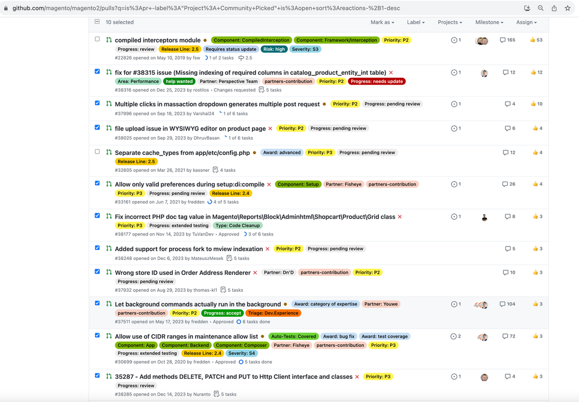Open 'Added support for process fork' pull request
This screenshot has height=402, width=579.
point(188,249)
